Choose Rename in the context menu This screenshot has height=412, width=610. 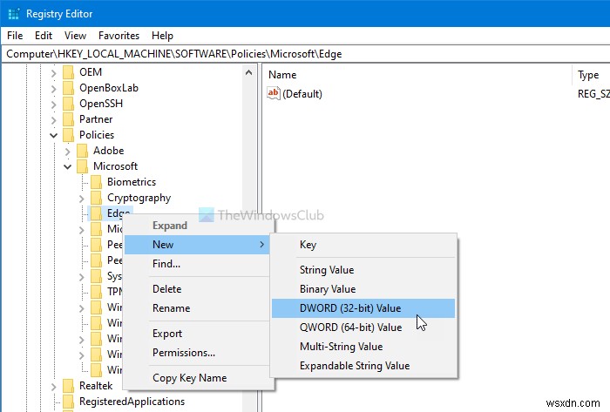click(197, 307)
